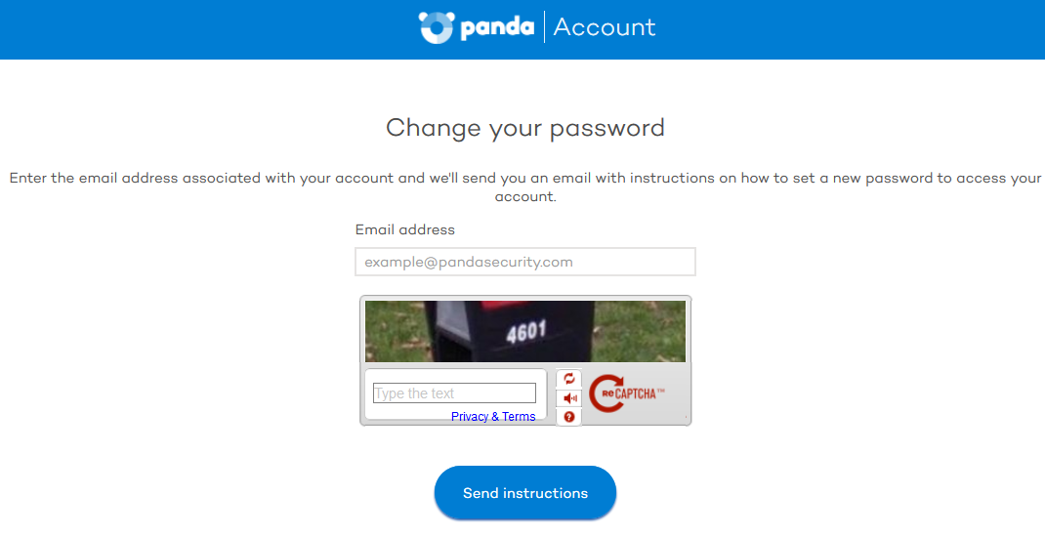Click the reCAPTCHA wordmark text
Screen dimensions: 1045x537
633,393
